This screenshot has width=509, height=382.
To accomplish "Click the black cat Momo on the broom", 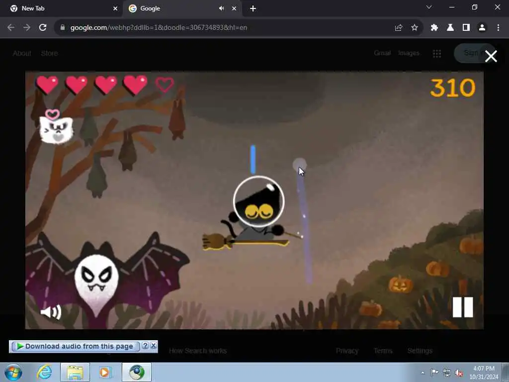I will pyautogui.click(x=256, y=214).
